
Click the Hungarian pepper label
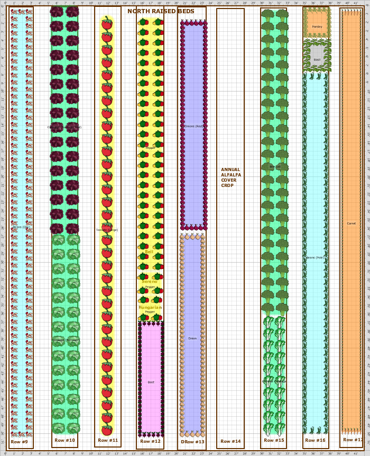pyautogui.click(x=150, y=307)
